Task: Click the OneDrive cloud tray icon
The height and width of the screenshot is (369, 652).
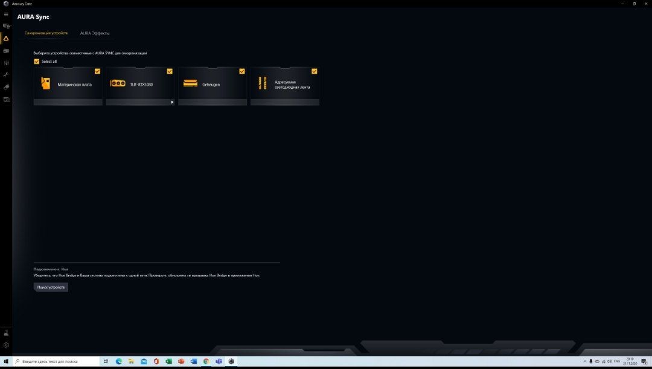Action: (597, 362)
